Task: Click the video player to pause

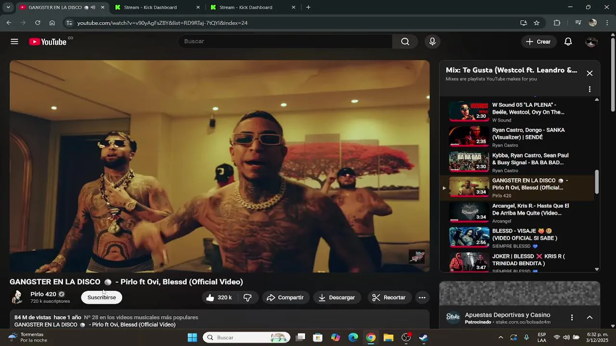Action: coord(219,166)
